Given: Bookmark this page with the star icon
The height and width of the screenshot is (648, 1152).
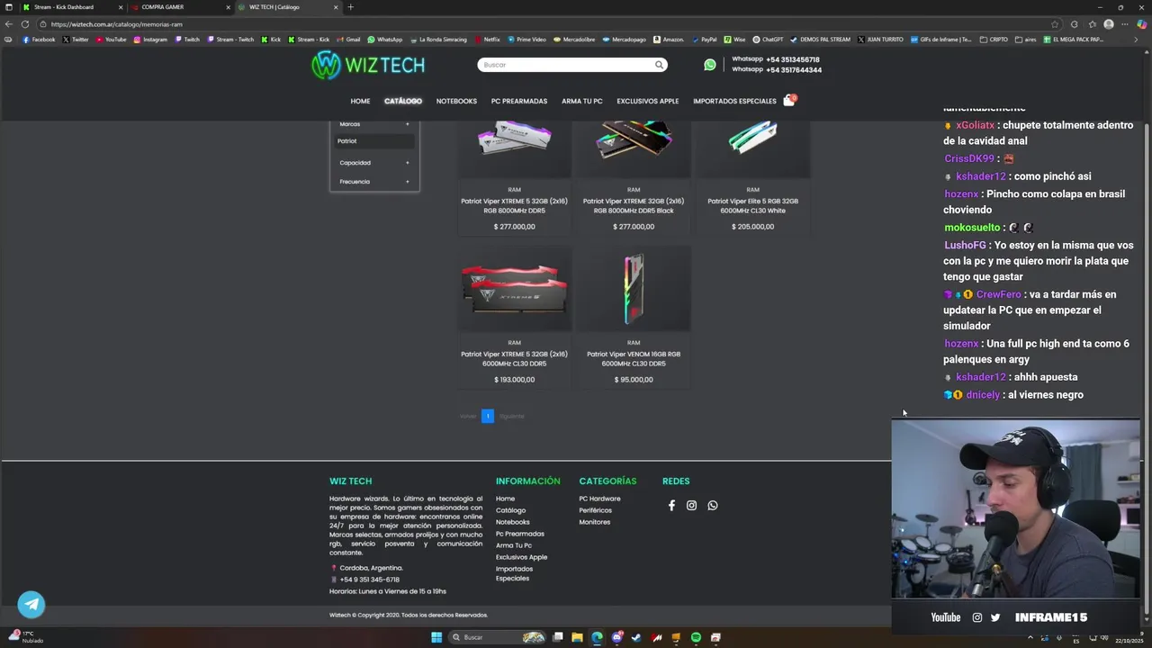Looking at the screenshot, I should click(x=1055, y=24).
